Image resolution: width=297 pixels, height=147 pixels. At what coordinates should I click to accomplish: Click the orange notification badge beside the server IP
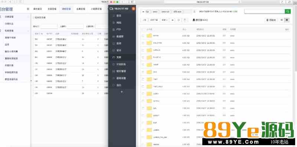pos(133,9)
